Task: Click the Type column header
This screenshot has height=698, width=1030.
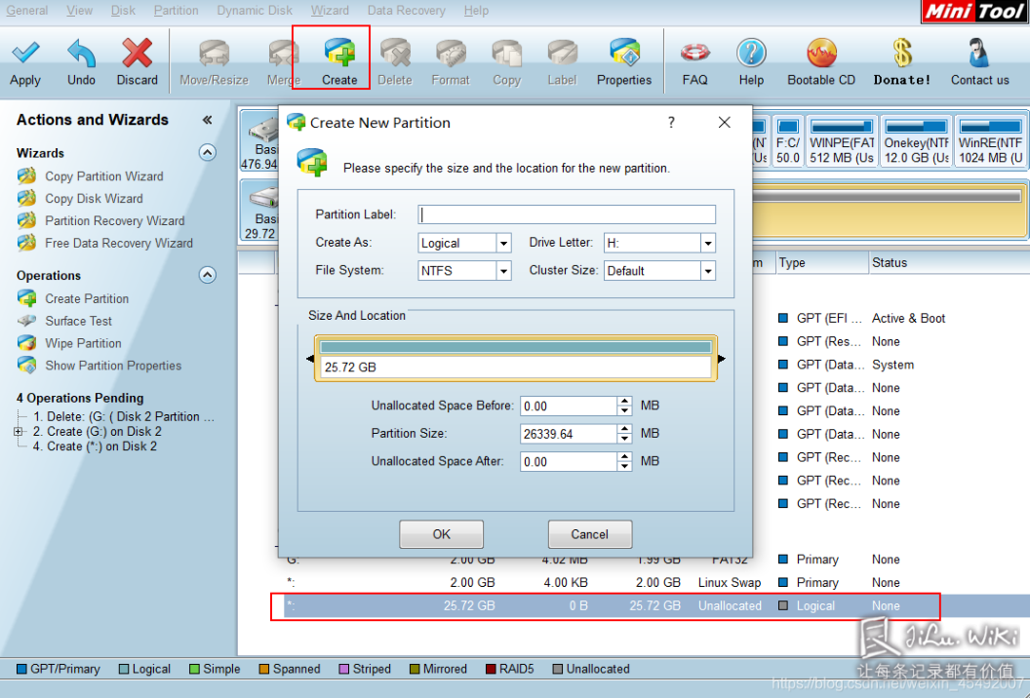Action: tap(822, 262)
